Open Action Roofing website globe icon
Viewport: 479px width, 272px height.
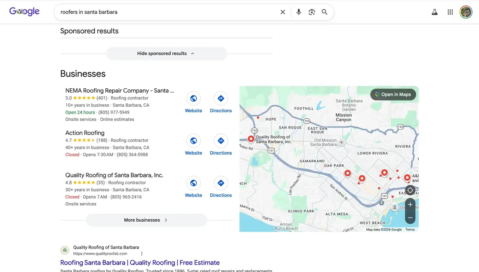(x=194, y=141)
